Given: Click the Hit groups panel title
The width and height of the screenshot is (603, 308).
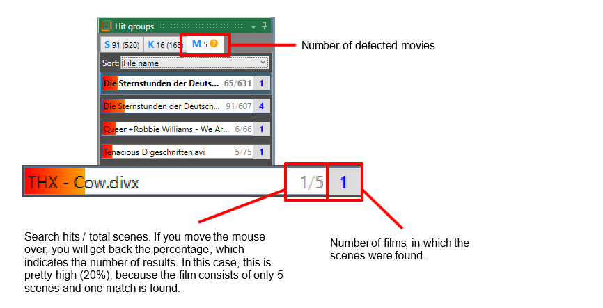Looking at the screenshot, I should pos(134,26).
